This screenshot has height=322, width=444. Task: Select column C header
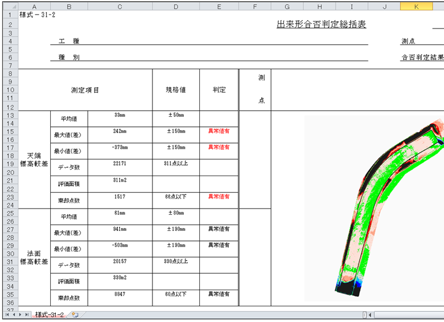click(120, 7)
